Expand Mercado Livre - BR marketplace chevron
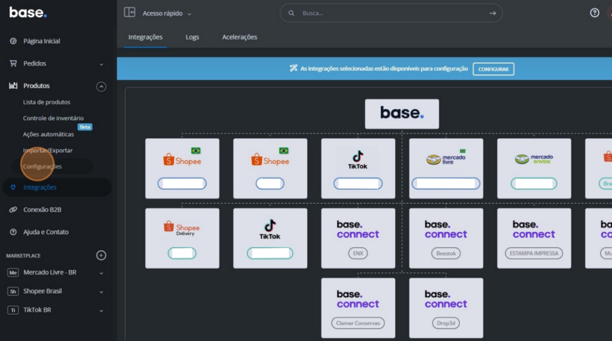Screen dimensions: 612x341 [x=101, y=273]
